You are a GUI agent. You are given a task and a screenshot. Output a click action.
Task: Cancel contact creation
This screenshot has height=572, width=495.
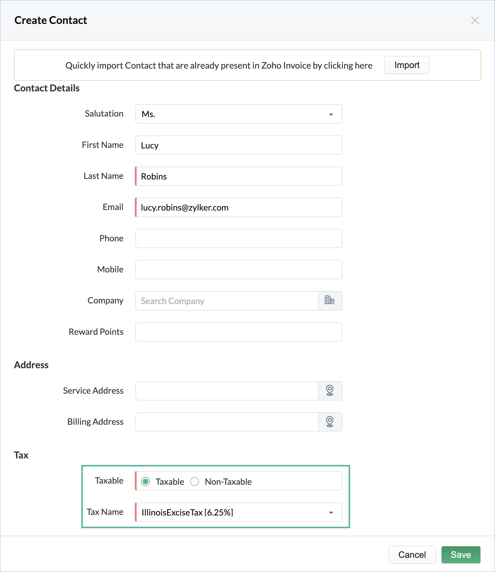412,555
